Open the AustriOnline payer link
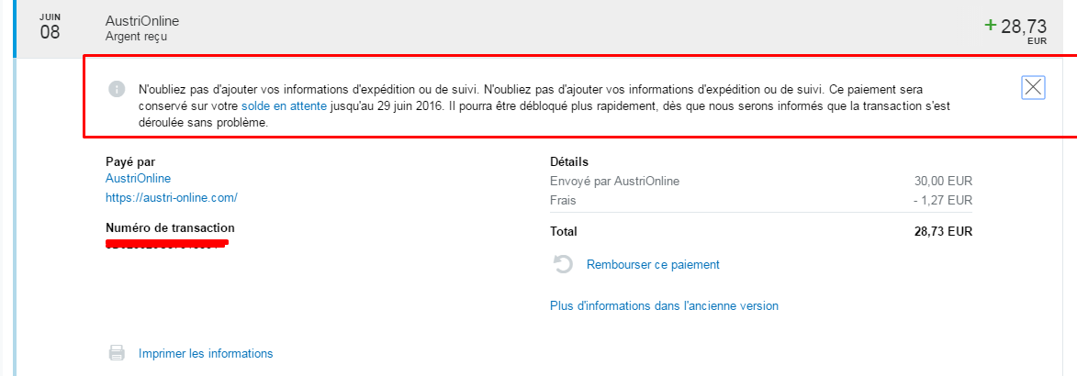Screen dimensions: 1077x376 pyautogui.click(x=138, y=179)
